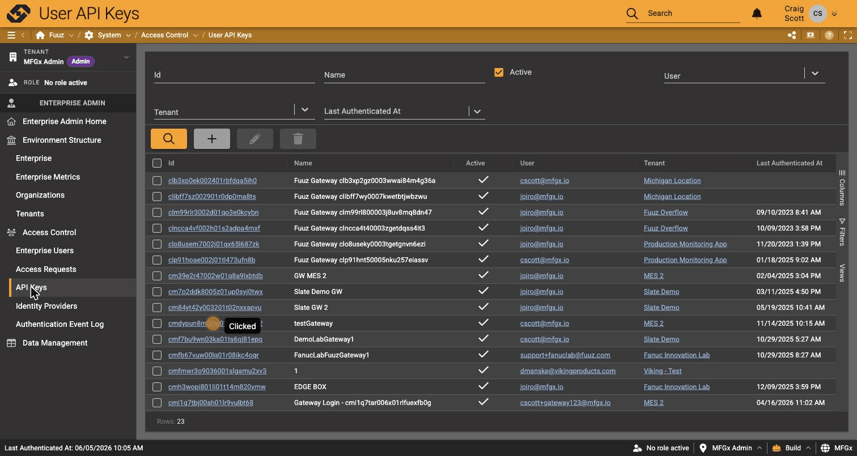
Task: Click the orange search magnifier button
Action: pyautogui.click(x=169, y=139)
